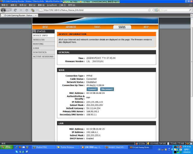Click the translation toolbar icon

coord(33,10)
